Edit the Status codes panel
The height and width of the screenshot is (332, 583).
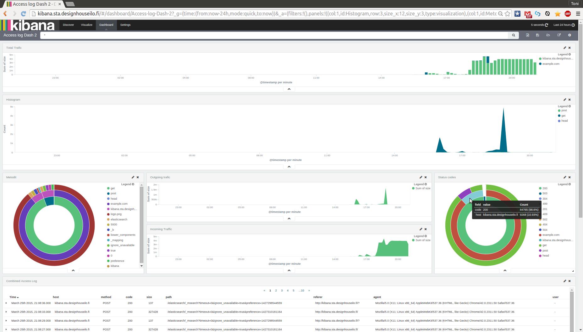click(565, 177)
